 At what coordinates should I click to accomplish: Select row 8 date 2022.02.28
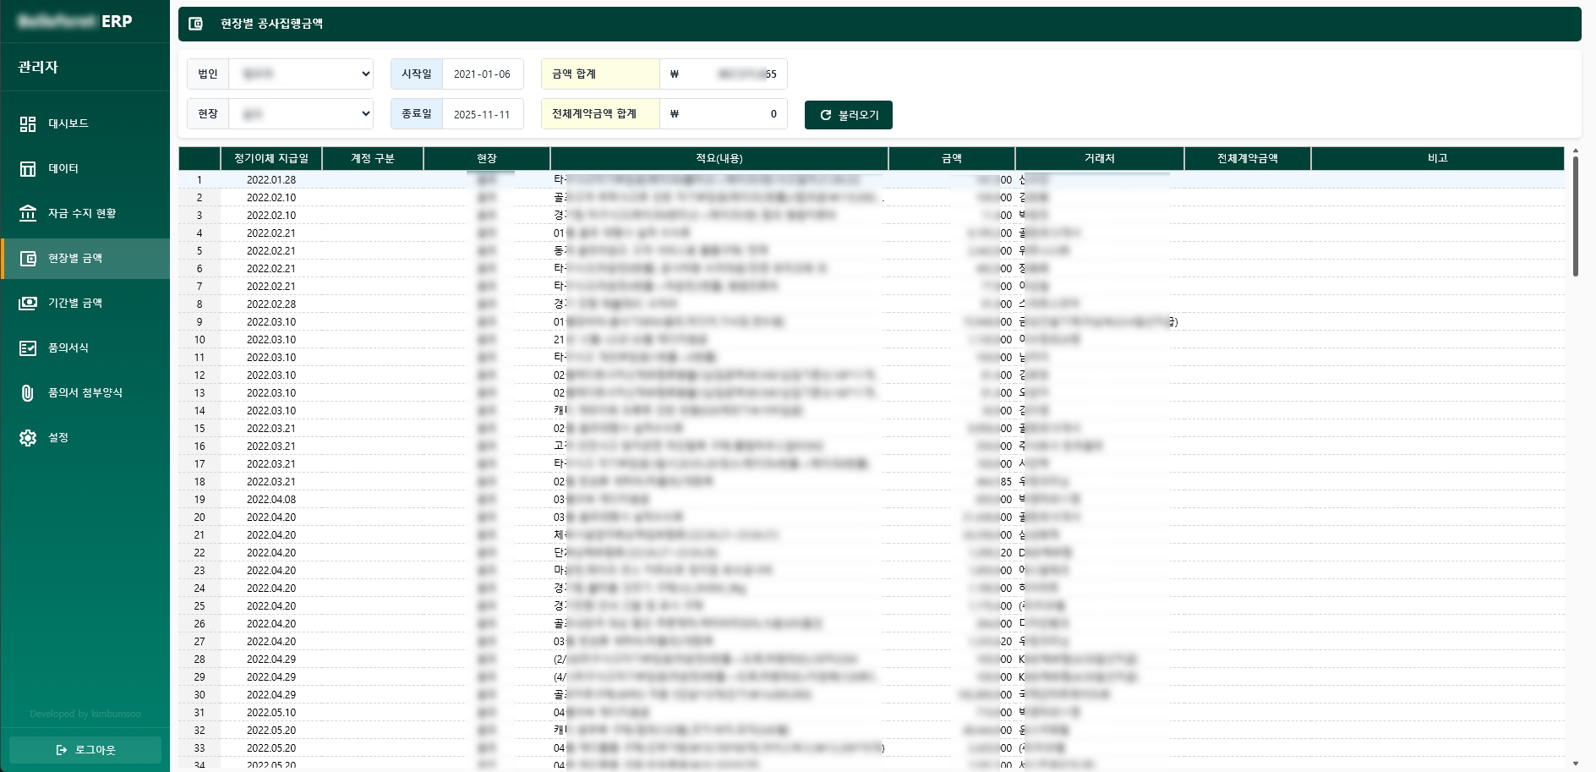pyautogui.click(x=271, y=304)
